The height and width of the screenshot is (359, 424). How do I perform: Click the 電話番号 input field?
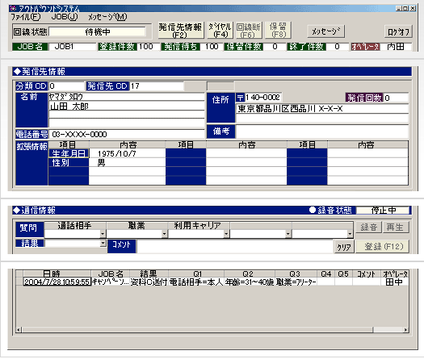127,134
